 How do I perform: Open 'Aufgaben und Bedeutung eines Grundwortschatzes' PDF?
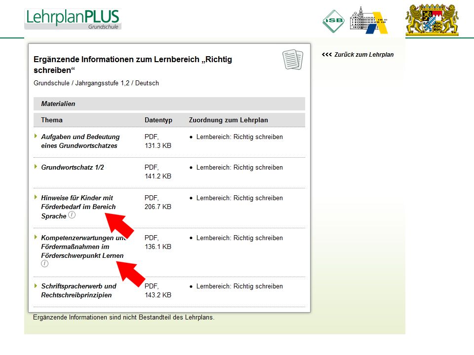click(80, 142)
